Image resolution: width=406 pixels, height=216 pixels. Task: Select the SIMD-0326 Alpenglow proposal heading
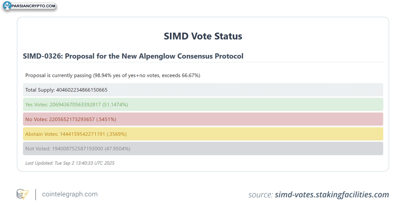tap(133, 56)
